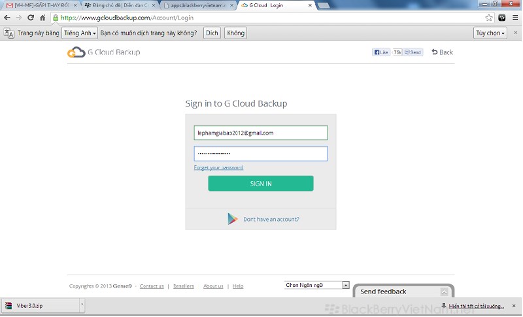Open the Resellers footer link
Viewport: 523px width, 317px height.
pyautogui.click(x=184, y=286)
